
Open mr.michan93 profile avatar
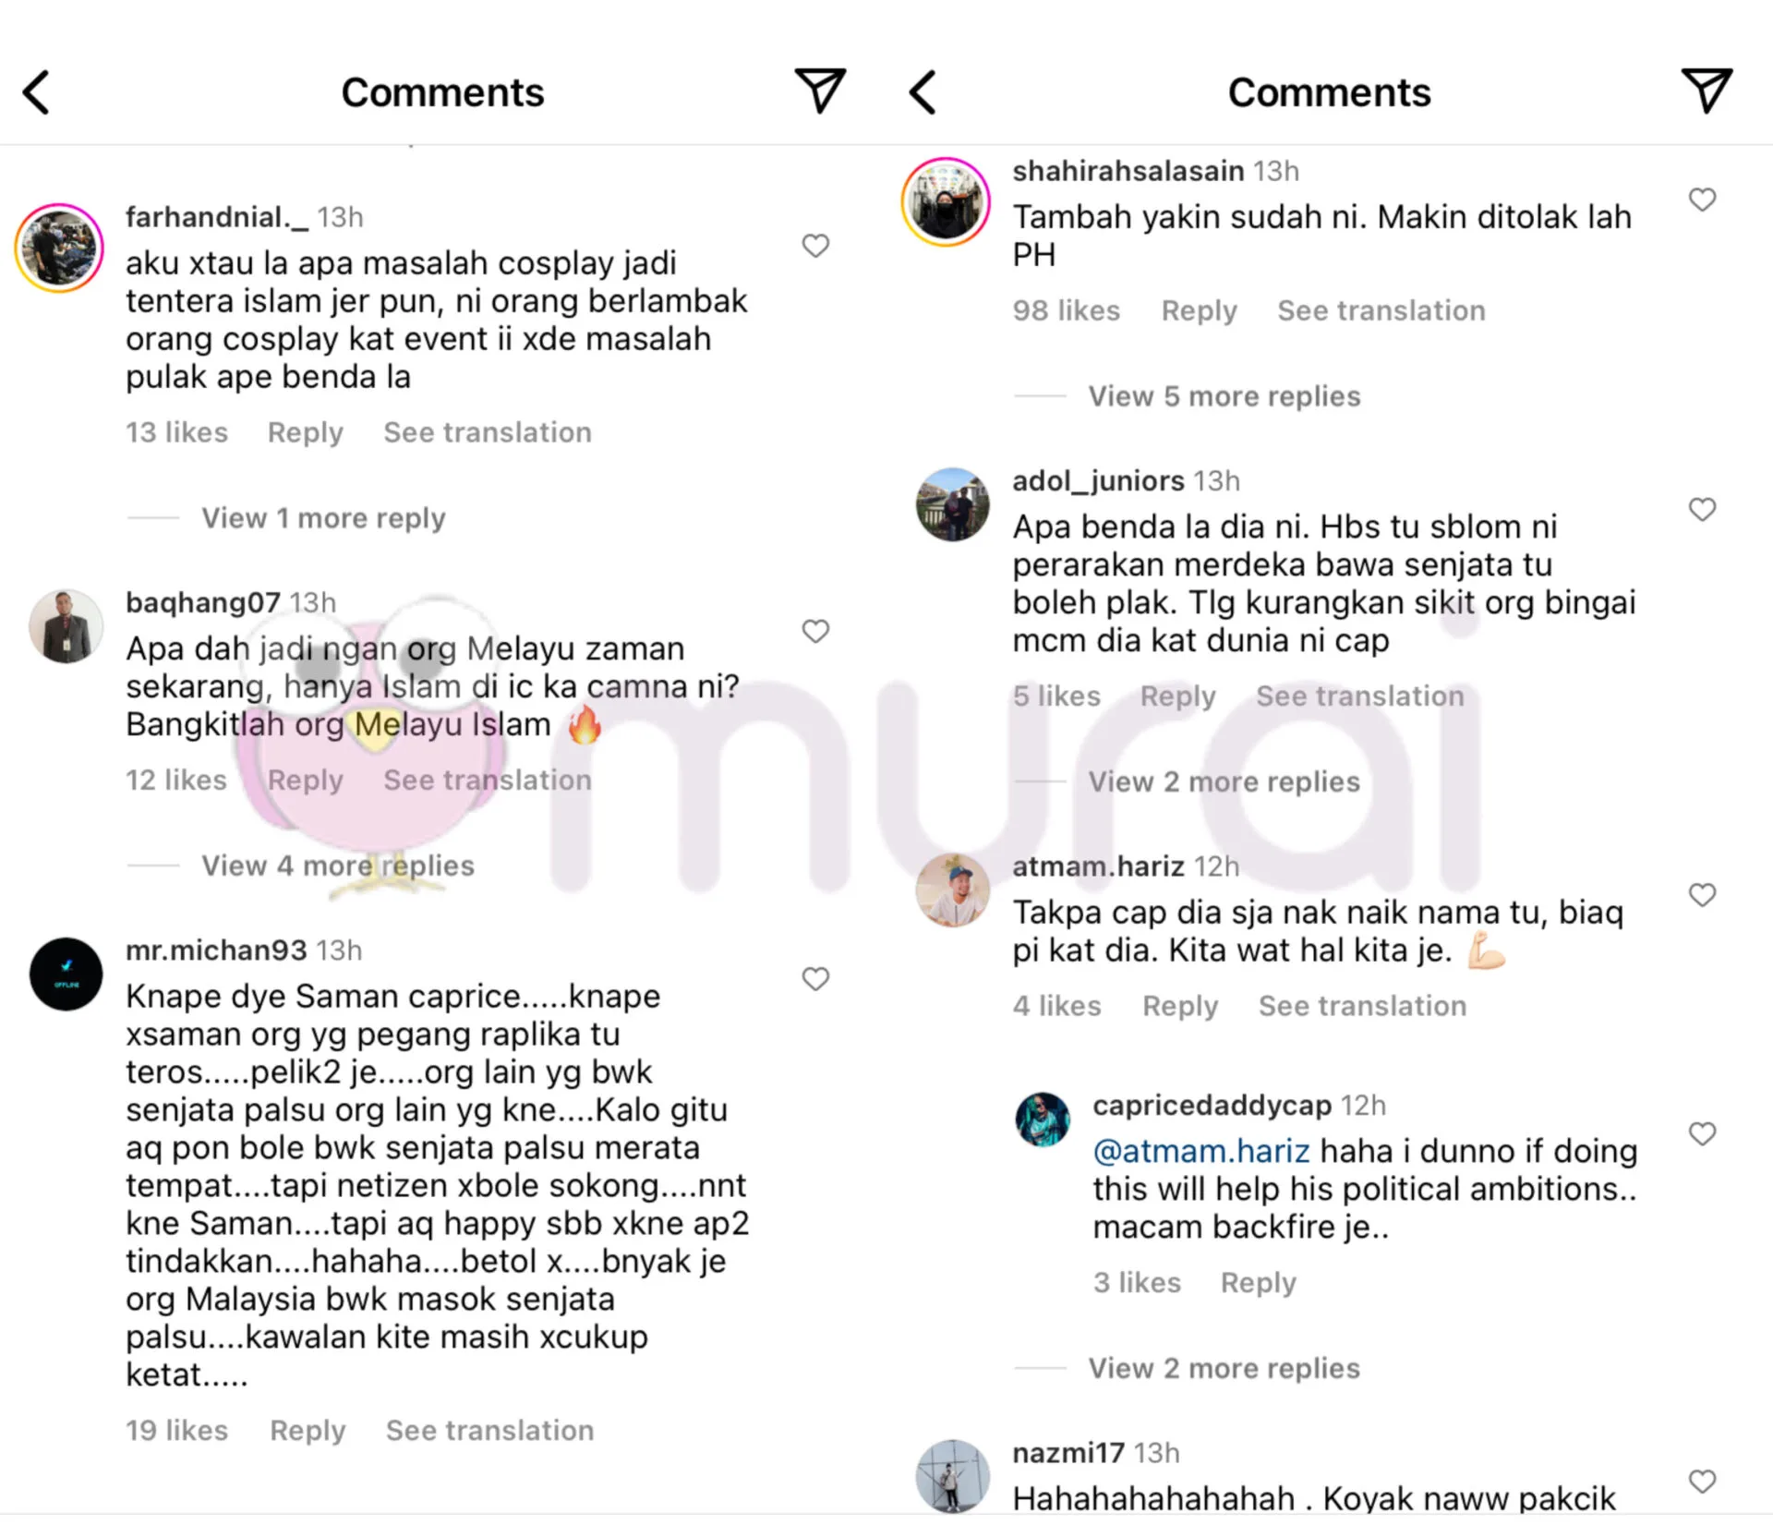[x=66, y=974]
